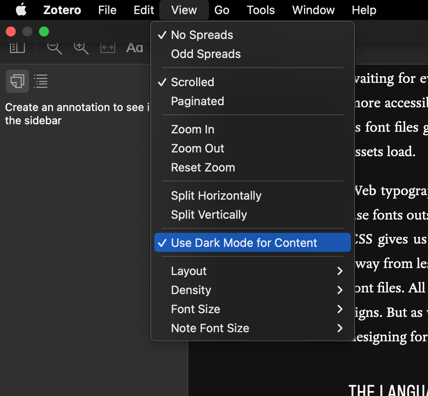The width and height of the screenshot is (428, 396).
Task: Switch sidebar to outline list view
Action: 41,81
